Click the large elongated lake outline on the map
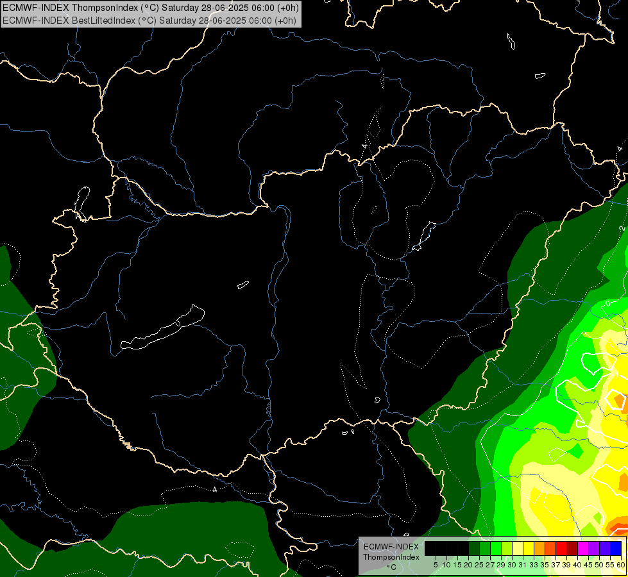This screenshot has height=577, width=628. tap(162, 327)
